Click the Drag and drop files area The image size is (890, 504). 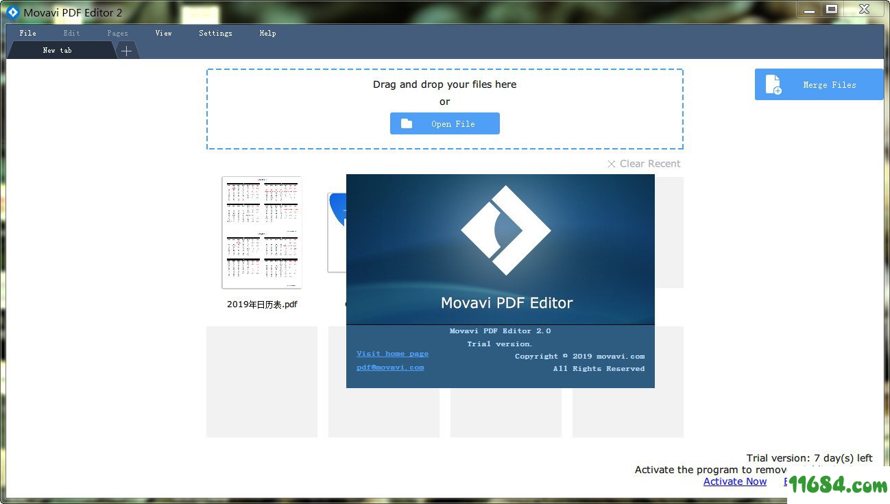point(445,109)
